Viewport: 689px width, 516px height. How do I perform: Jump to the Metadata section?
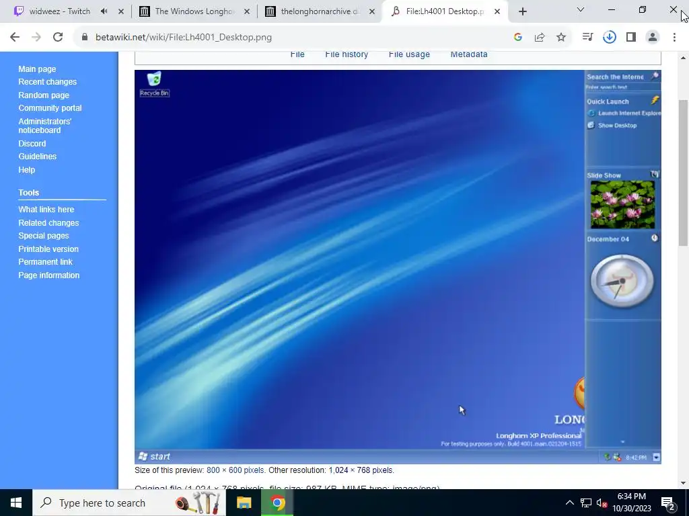click(469, 54)
